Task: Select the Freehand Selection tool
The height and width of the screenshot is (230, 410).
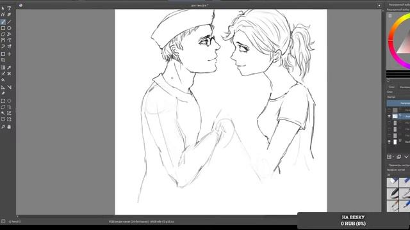Action: pos(9,107)
